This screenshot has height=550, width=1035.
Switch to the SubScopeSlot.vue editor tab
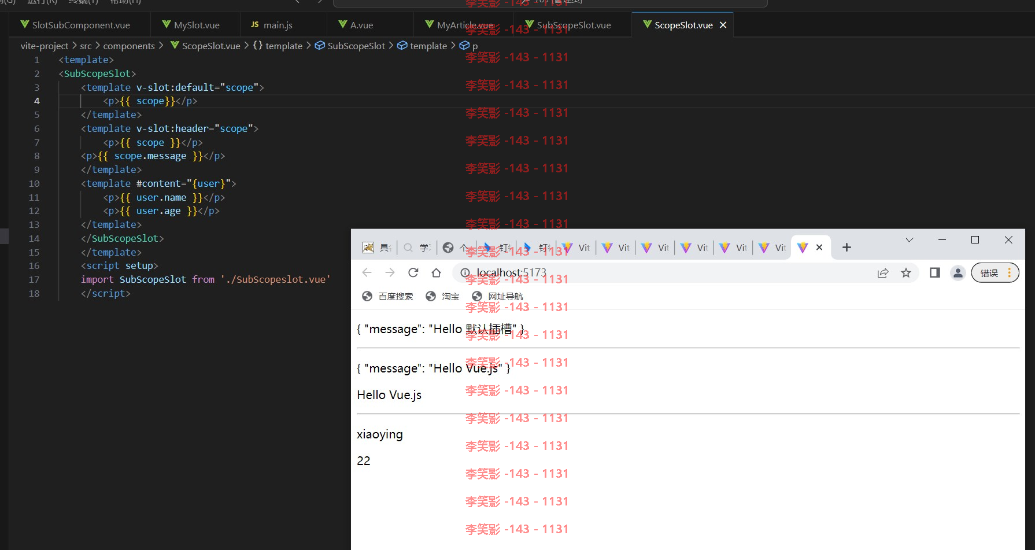568,25
